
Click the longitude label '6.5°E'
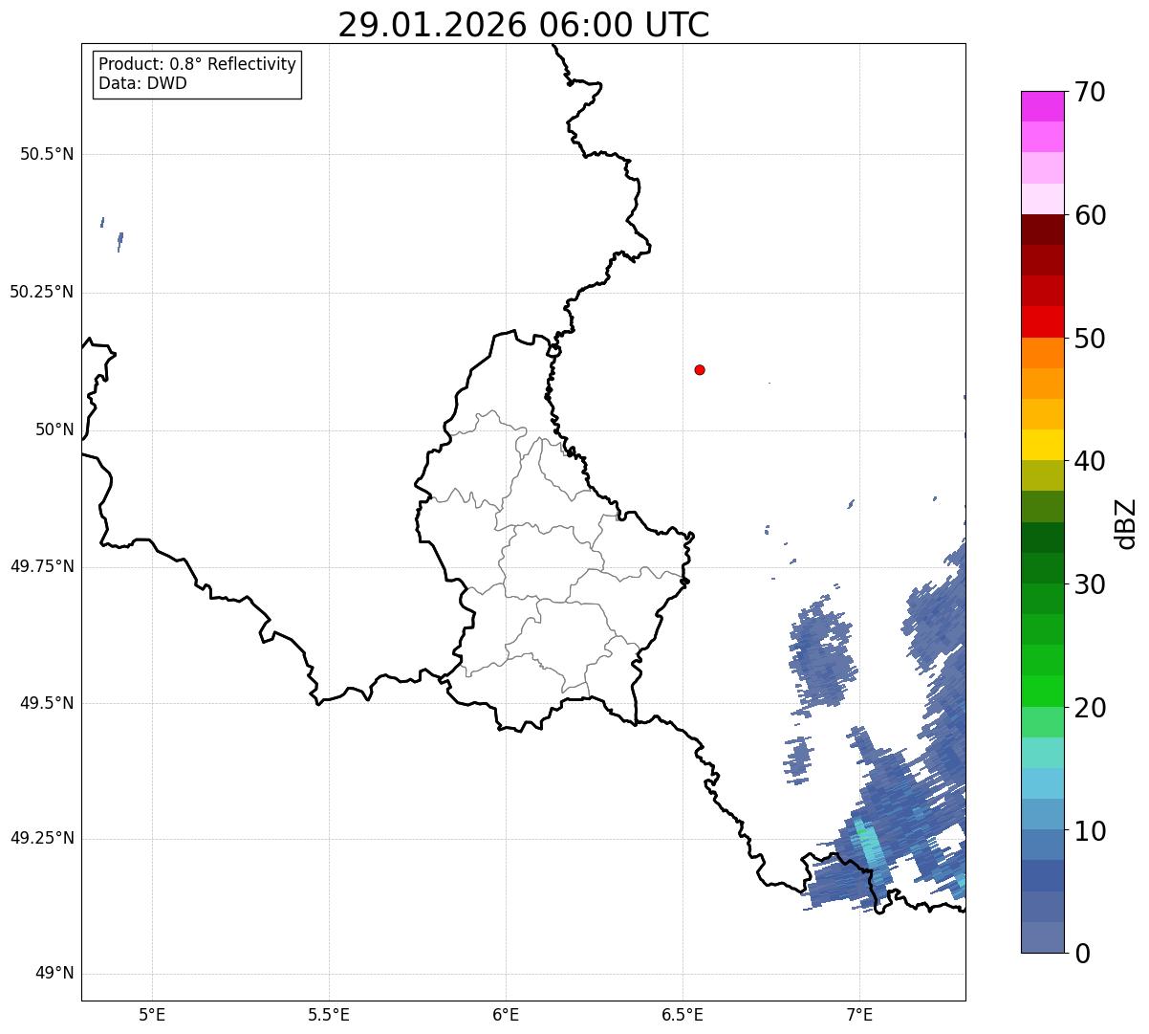683,1014
